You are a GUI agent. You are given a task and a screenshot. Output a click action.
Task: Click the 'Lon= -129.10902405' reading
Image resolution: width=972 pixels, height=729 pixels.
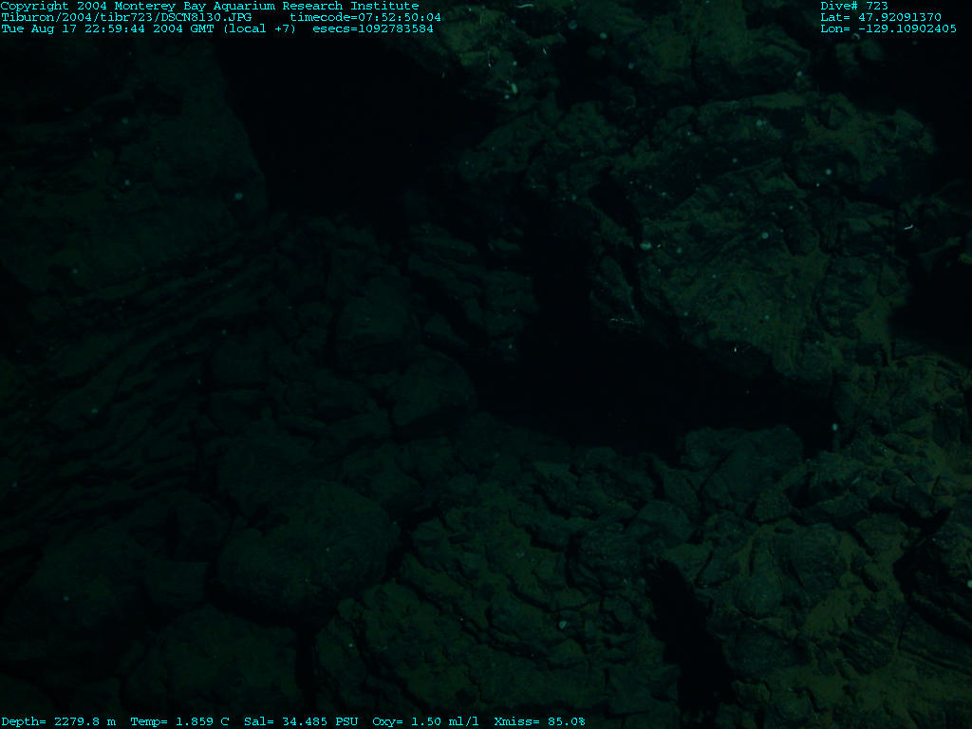(x=888, y=28)
